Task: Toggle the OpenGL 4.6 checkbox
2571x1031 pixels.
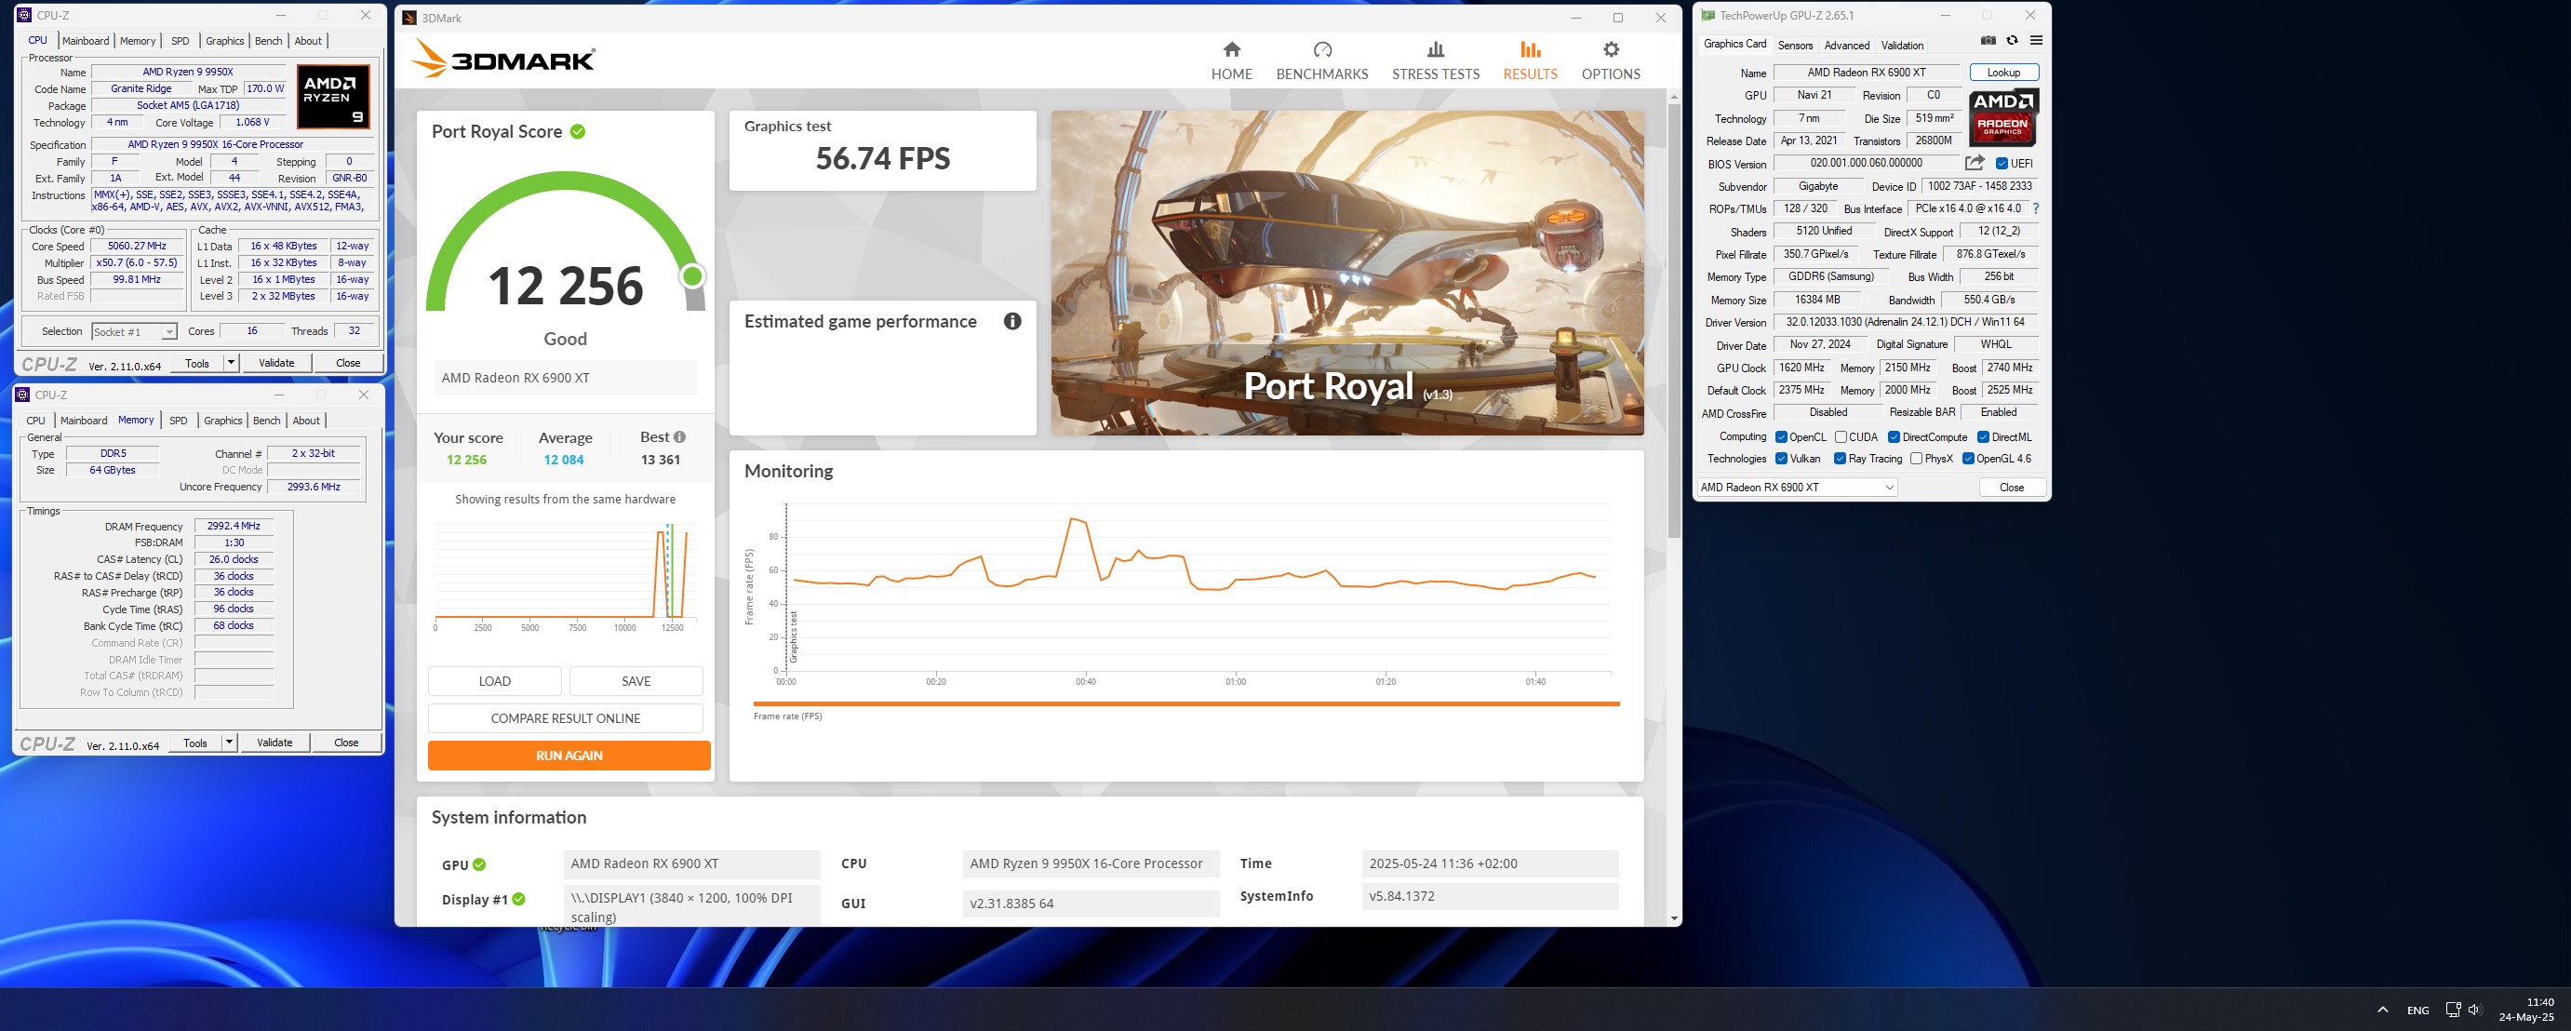Action: pyautogui.click(x=1968, y=459)
